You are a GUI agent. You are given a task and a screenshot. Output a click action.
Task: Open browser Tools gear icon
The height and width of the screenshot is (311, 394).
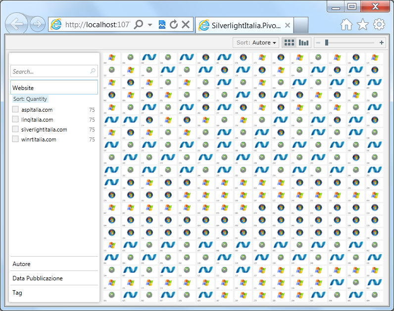(x=379, y=25)
